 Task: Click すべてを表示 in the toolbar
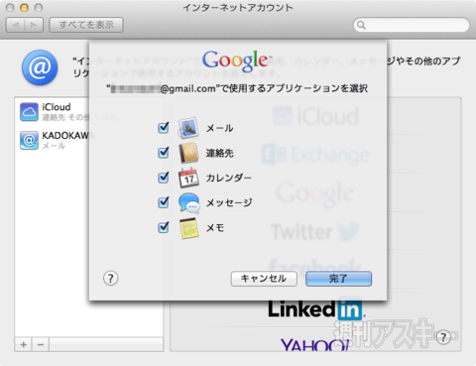[x=86, y=25]
